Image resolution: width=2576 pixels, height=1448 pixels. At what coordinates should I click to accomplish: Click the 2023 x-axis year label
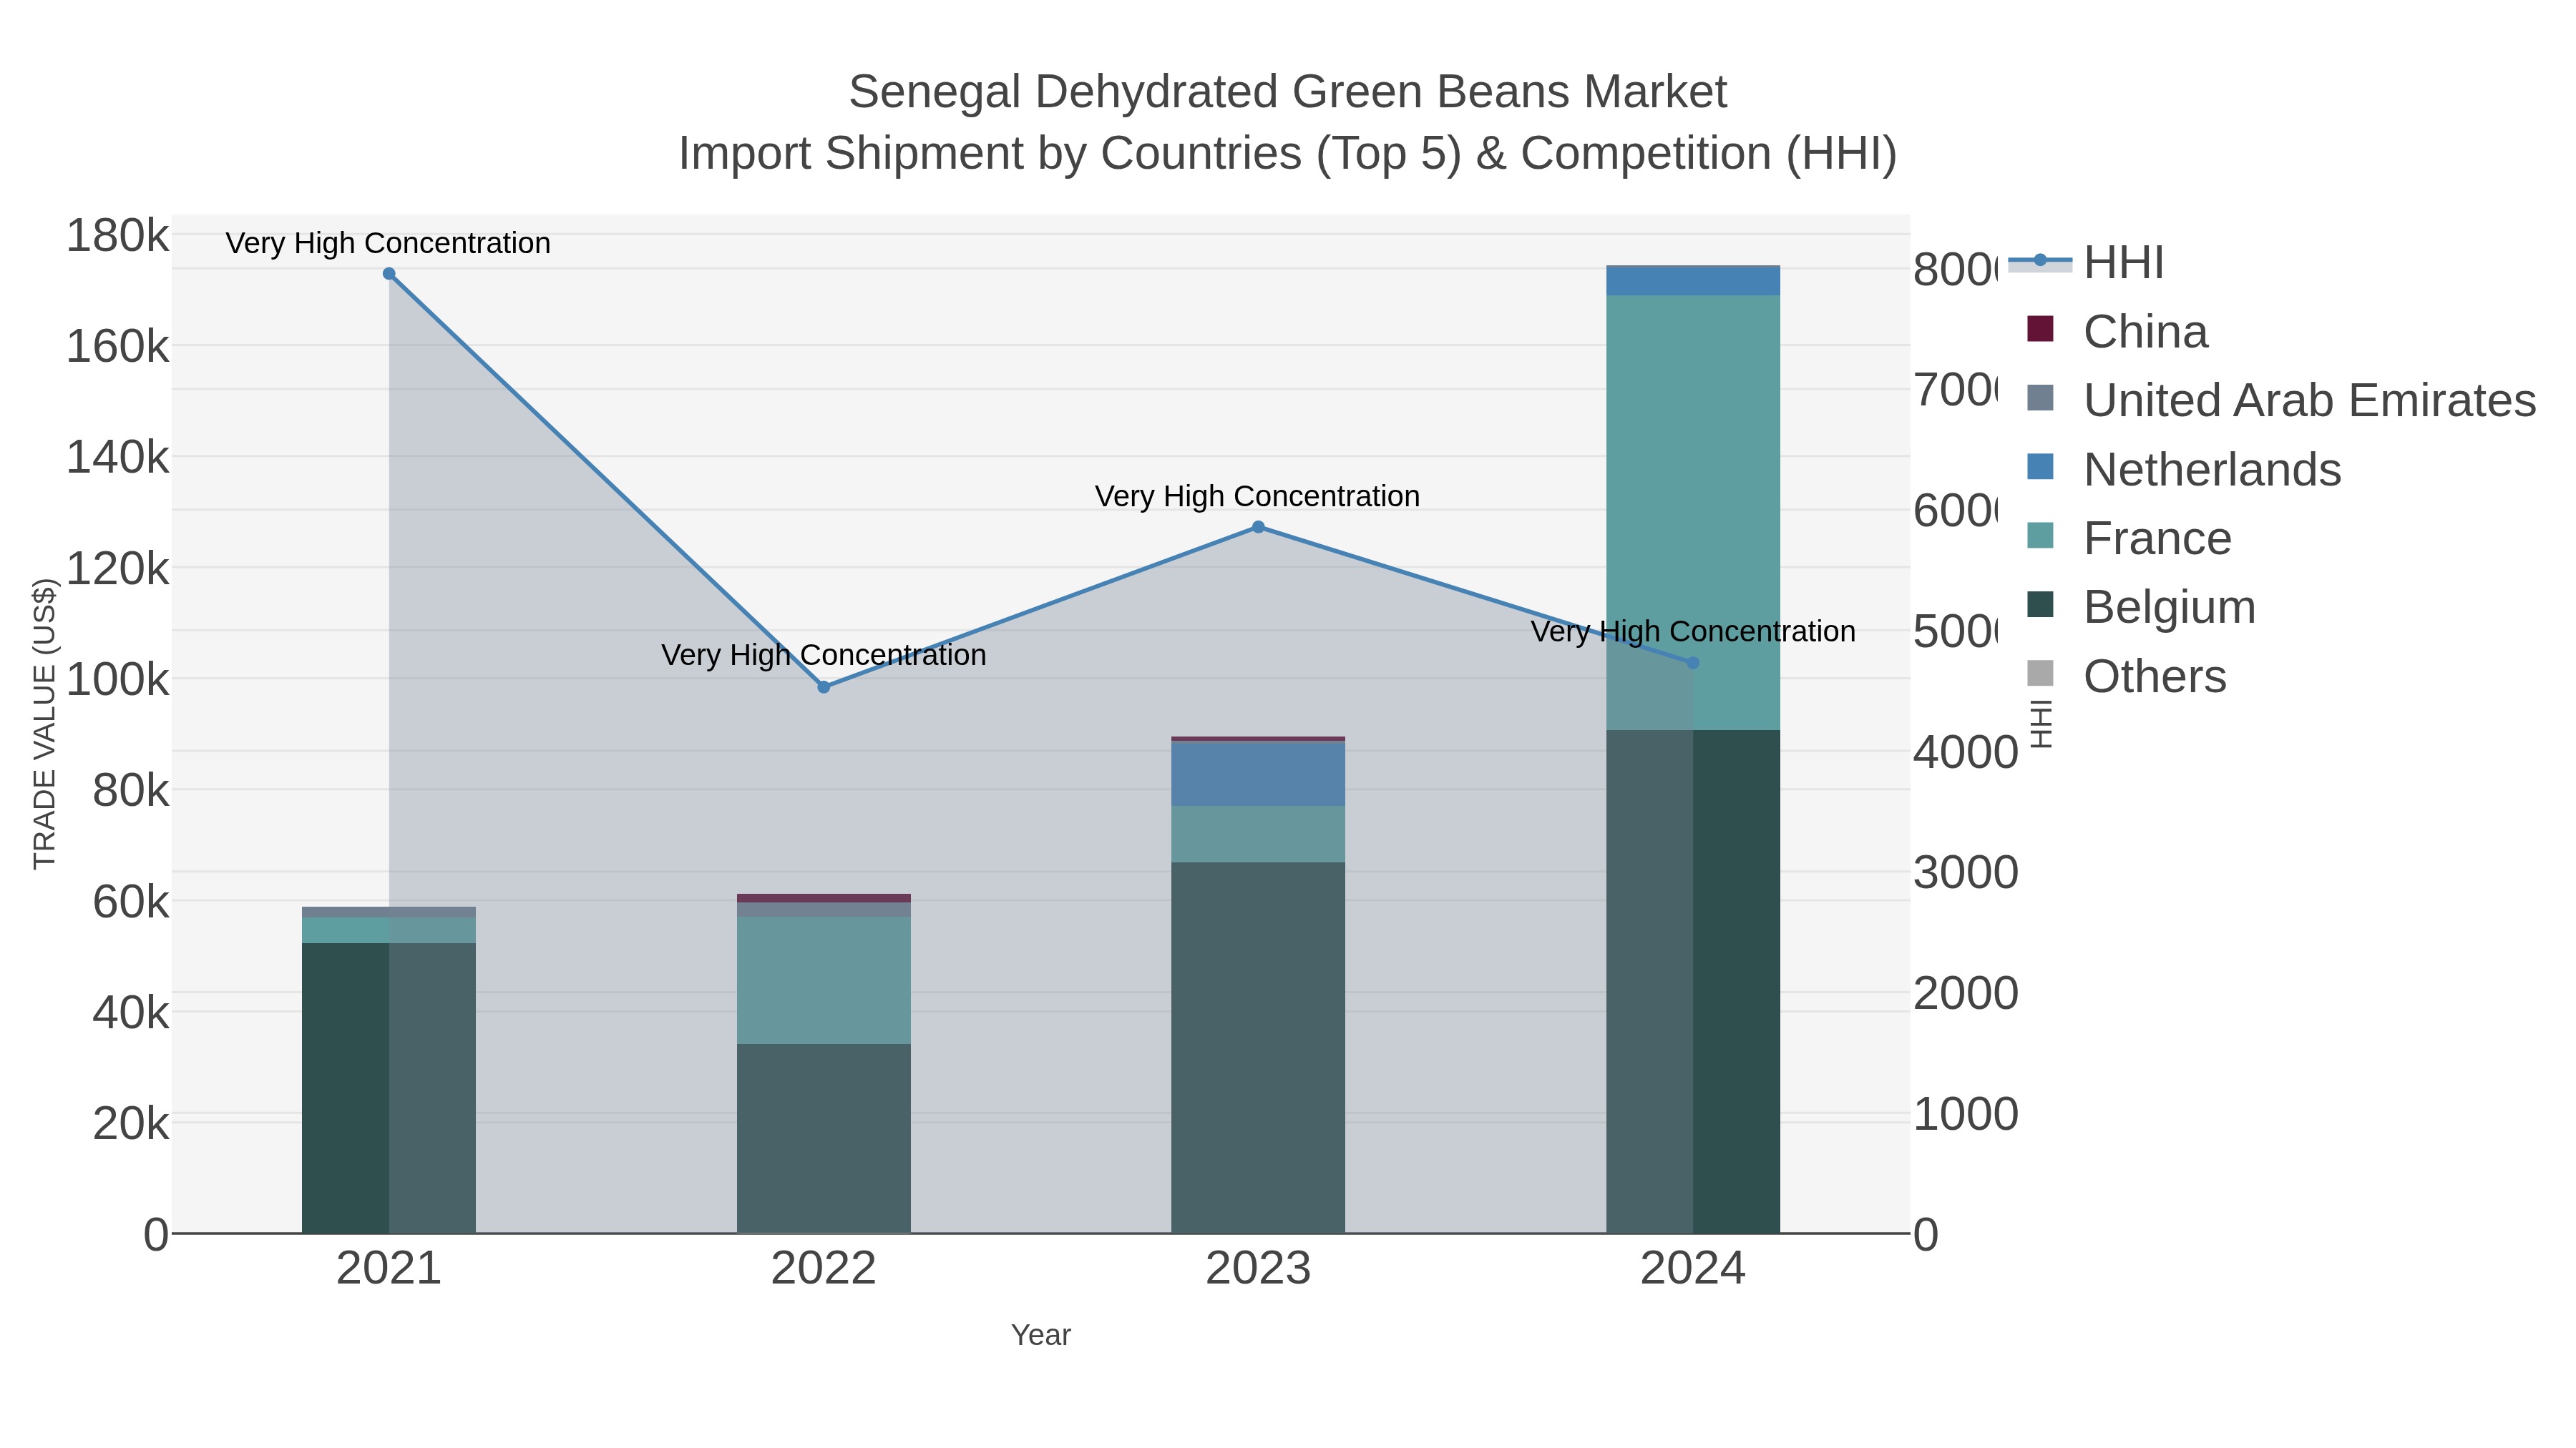click(1258, 1269)
